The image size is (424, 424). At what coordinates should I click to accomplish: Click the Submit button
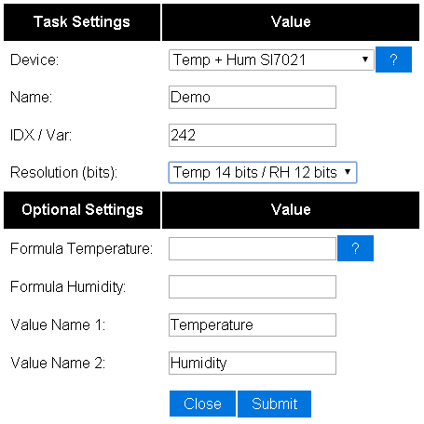point(274,404)
